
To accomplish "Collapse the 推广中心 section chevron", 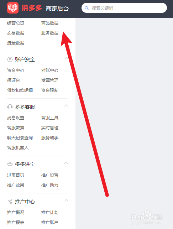I will click(66, 201).
